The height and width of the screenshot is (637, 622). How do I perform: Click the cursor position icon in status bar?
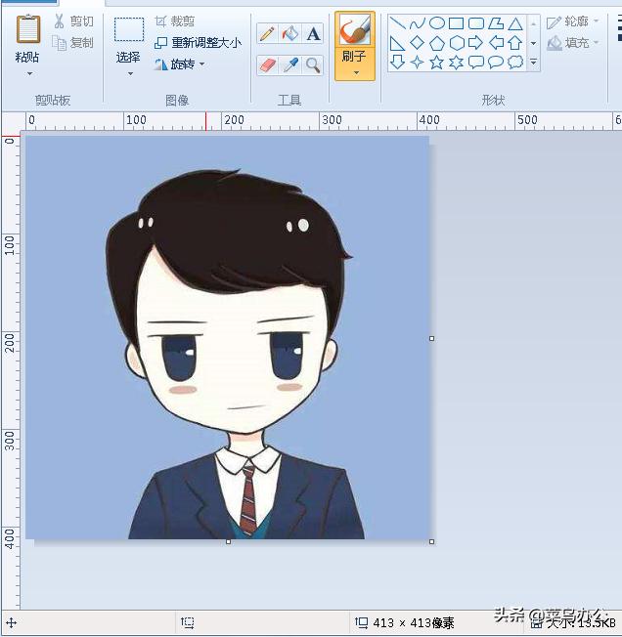(x=11, y=622)
